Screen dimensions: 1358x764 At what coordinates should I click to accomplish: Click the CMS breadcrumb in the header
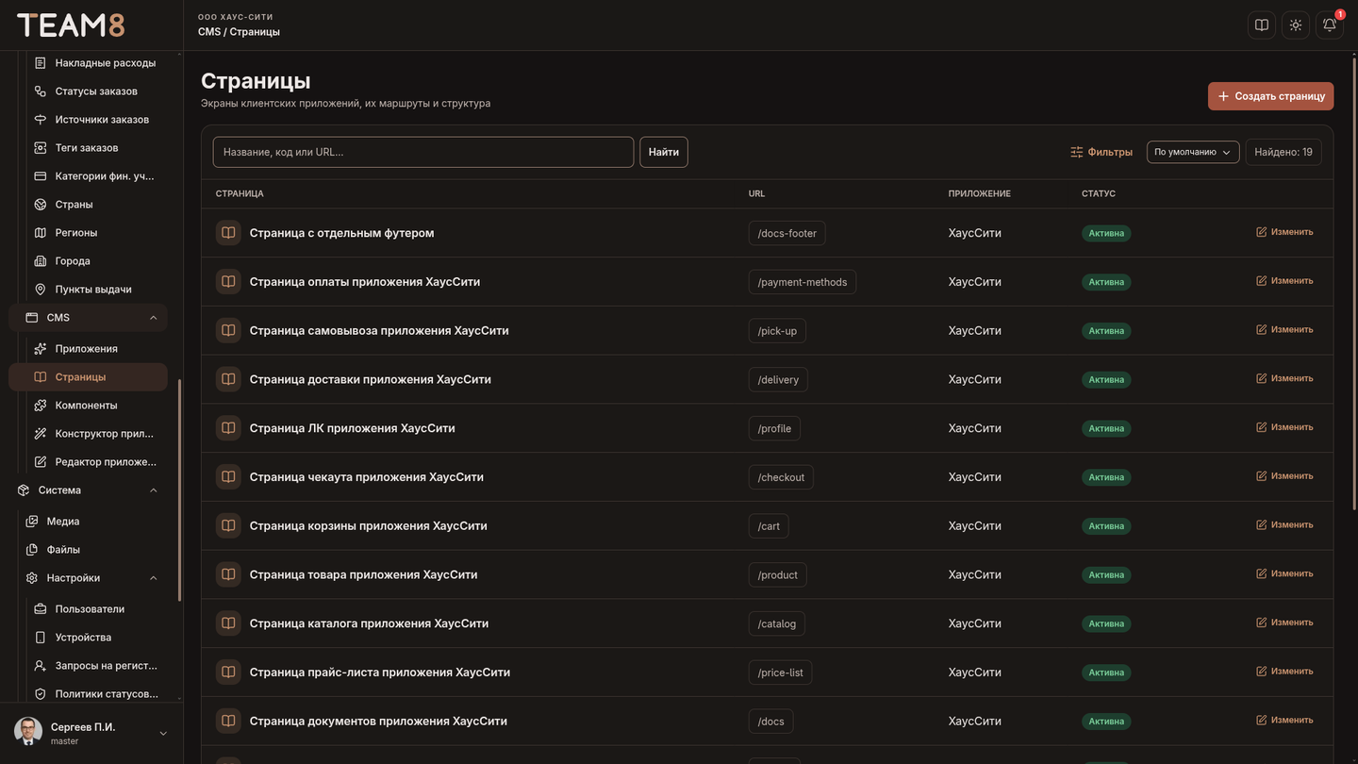point(209,32)
